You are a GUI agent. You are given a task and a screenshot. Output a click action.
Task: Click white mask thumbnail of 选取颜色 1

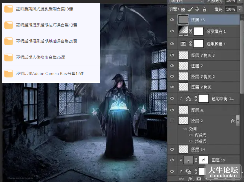point(198,44)
